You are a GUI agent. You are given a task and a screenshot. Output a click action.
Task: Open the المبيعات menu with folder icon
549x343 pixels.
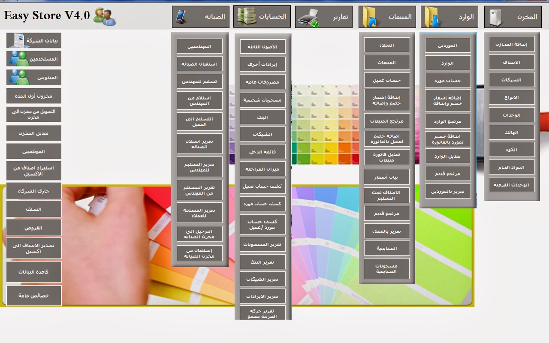tap(387, 17)
